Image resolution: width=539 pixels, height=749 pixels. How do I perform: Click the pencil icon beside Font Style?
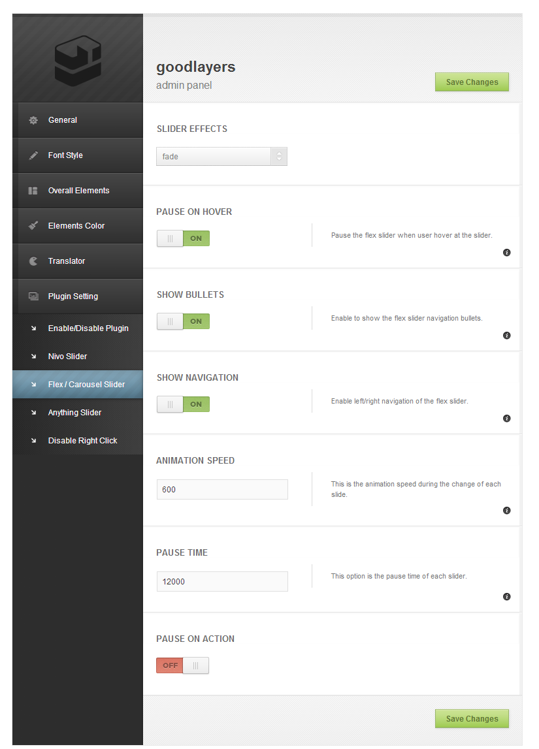click(x=33, y=155)
